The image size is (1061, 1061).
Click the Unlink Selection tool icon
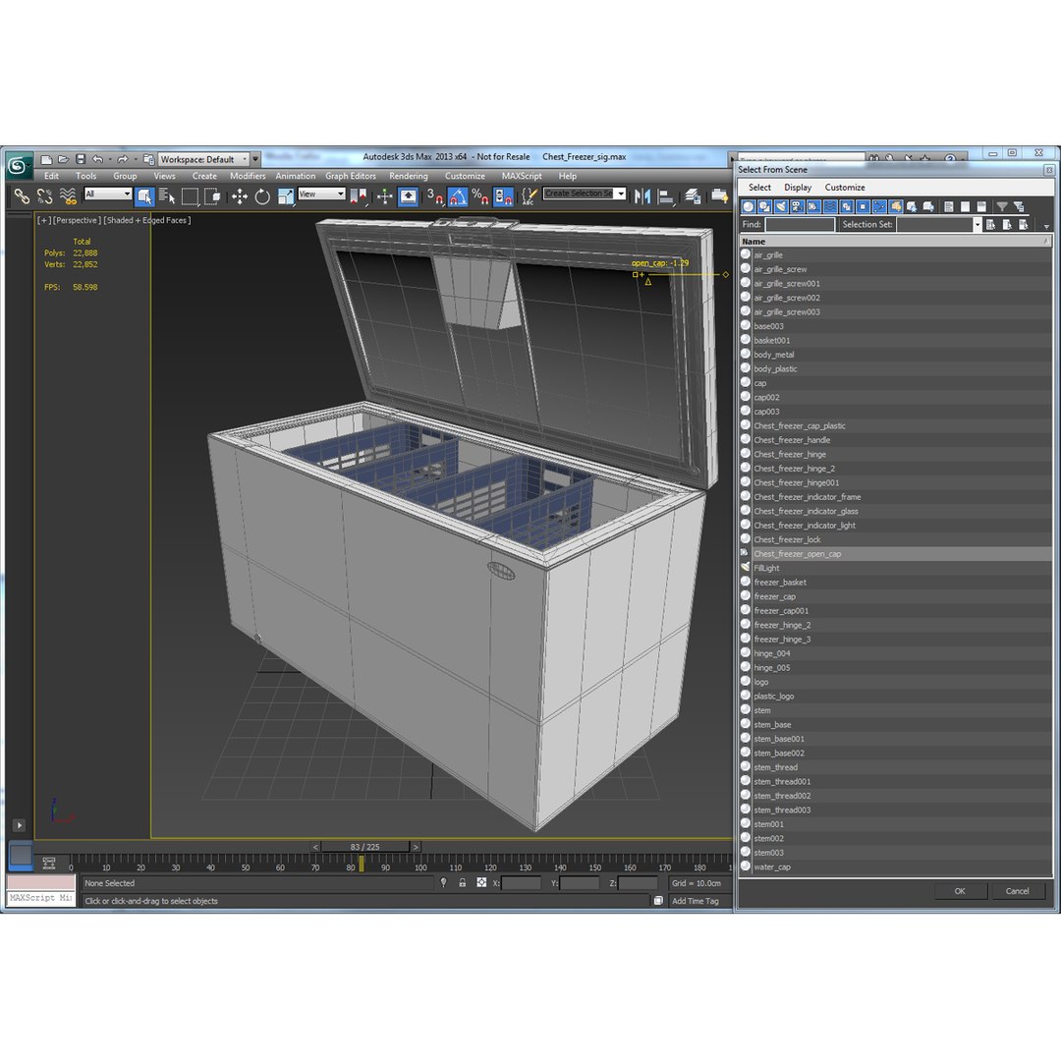click(x=44, y=196)
